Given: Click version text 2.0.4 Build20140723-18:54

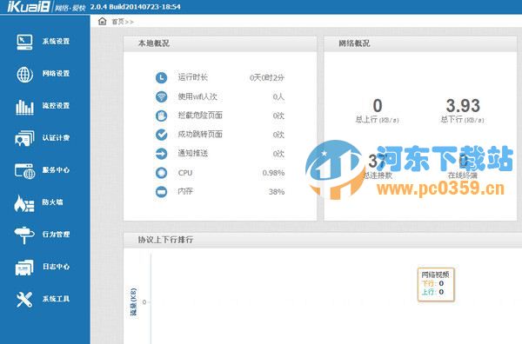Looking at the screenshot, I should [x=136, y=7].
